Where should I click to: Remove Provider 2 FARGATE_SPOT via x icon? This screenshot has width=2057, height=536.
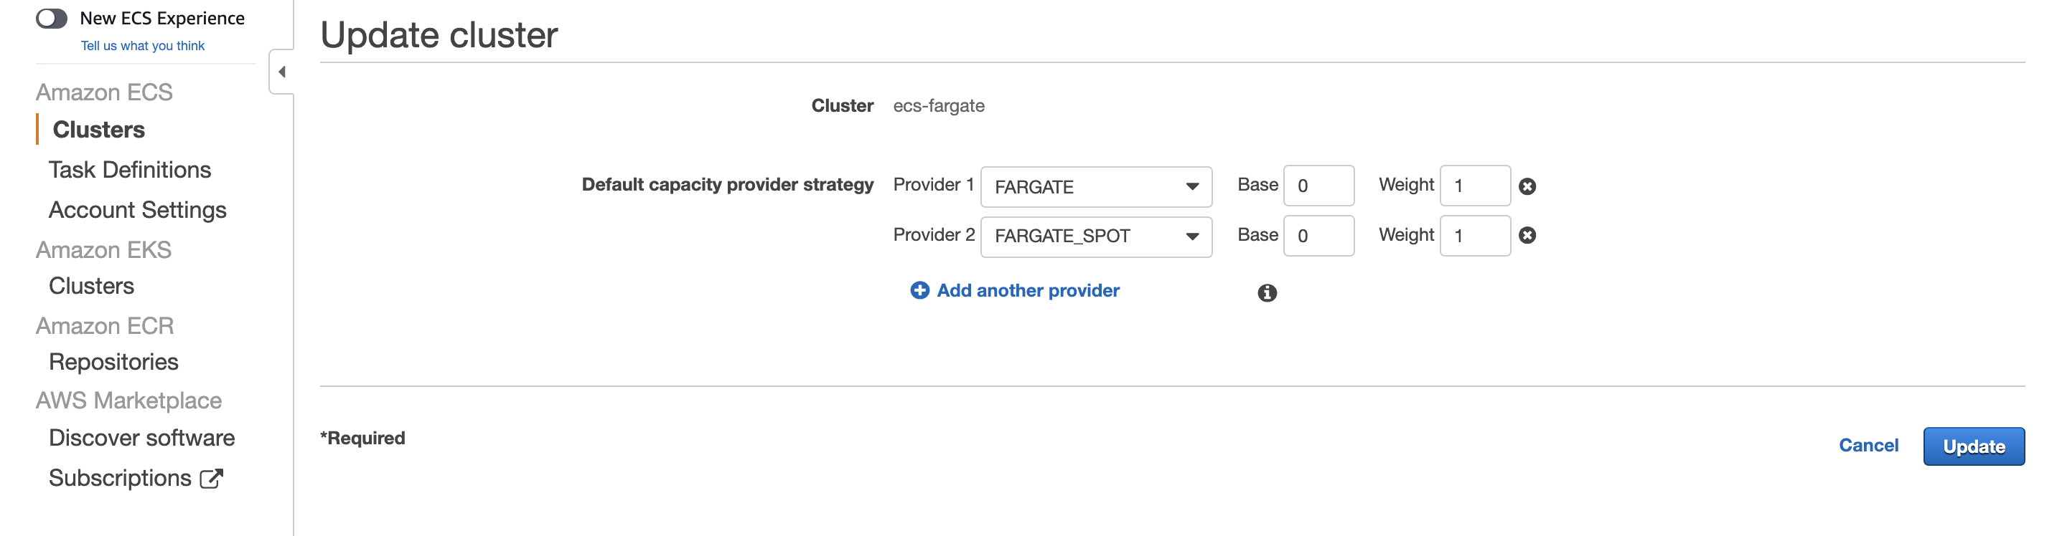(1526, 235)
